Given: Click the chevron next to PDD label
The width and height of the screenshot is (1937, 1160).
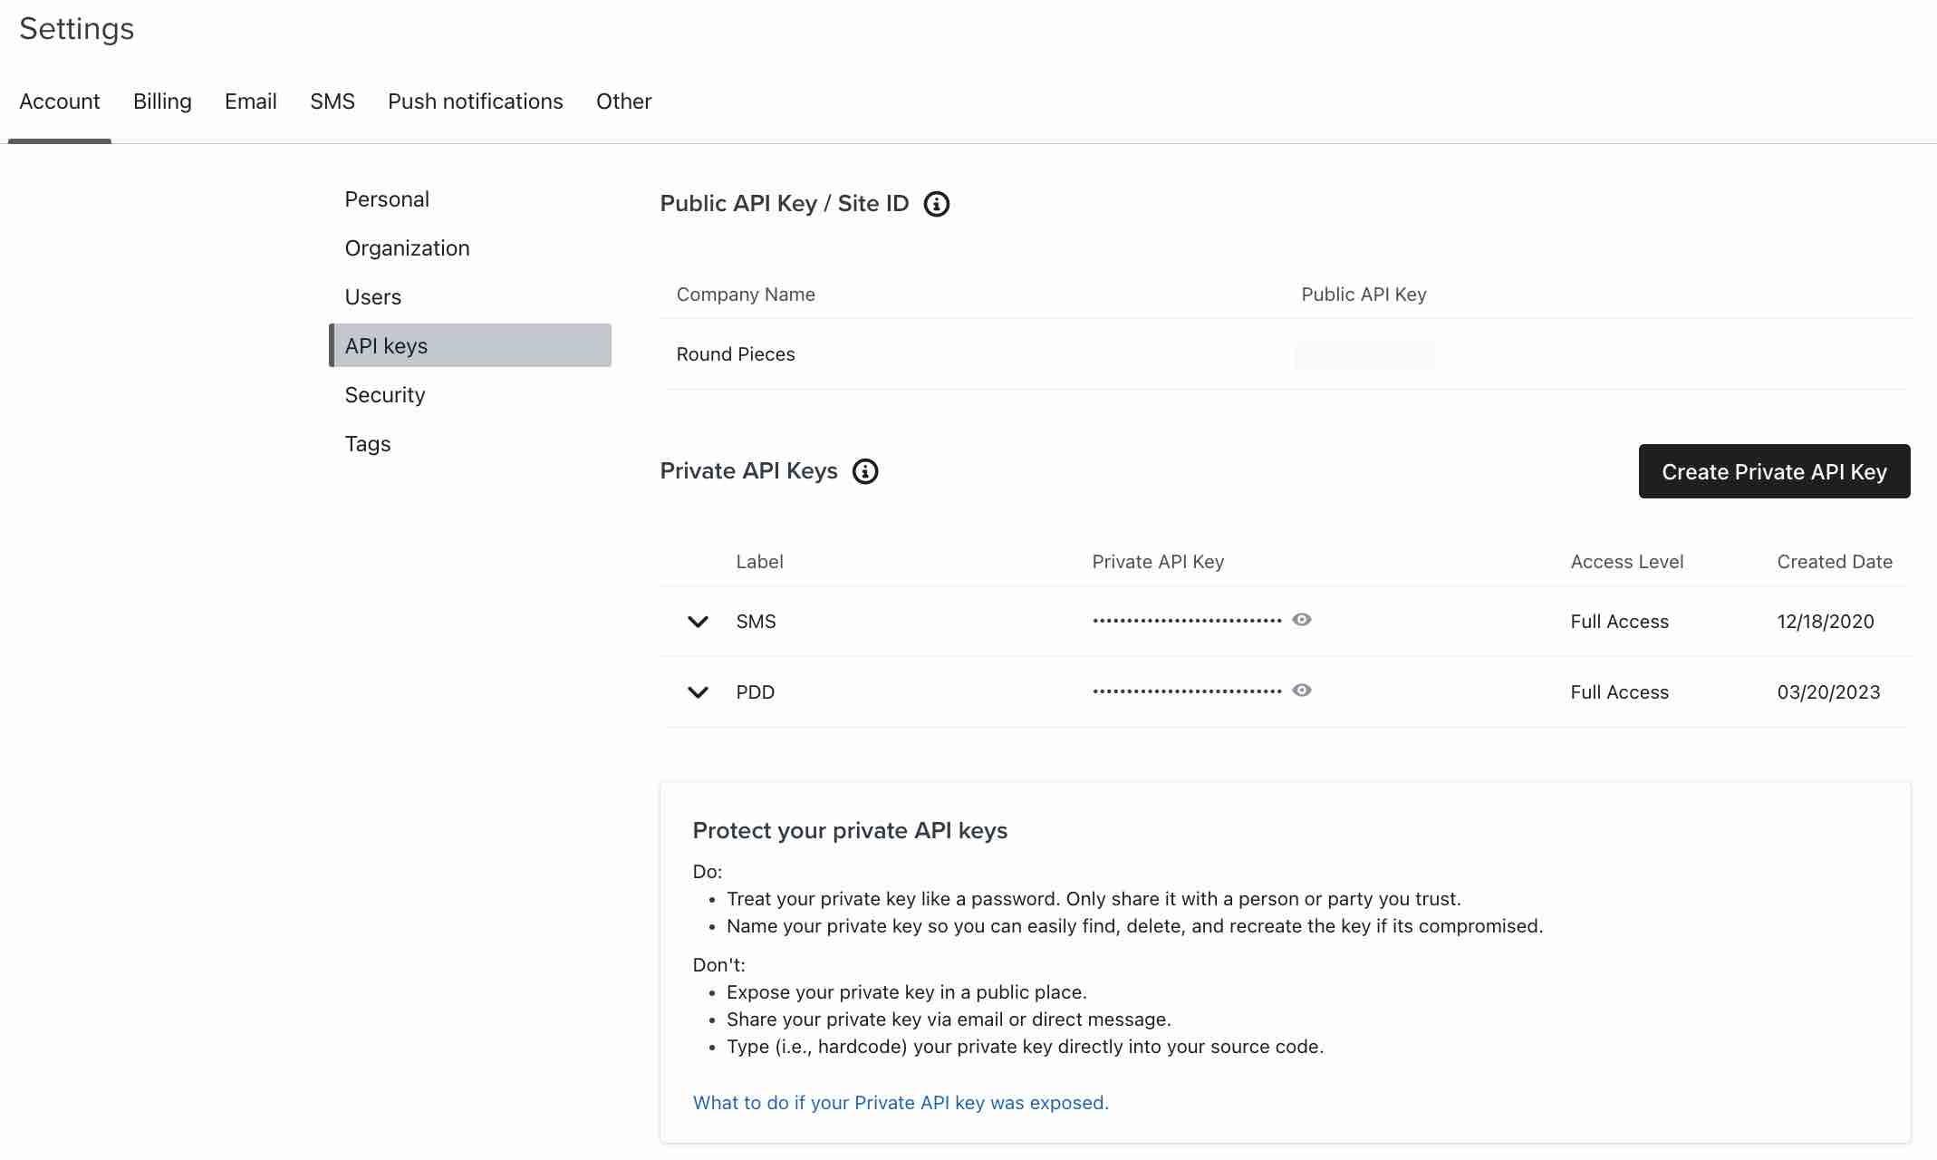Looking at the screenshot, I should click(x=699, y=691).
